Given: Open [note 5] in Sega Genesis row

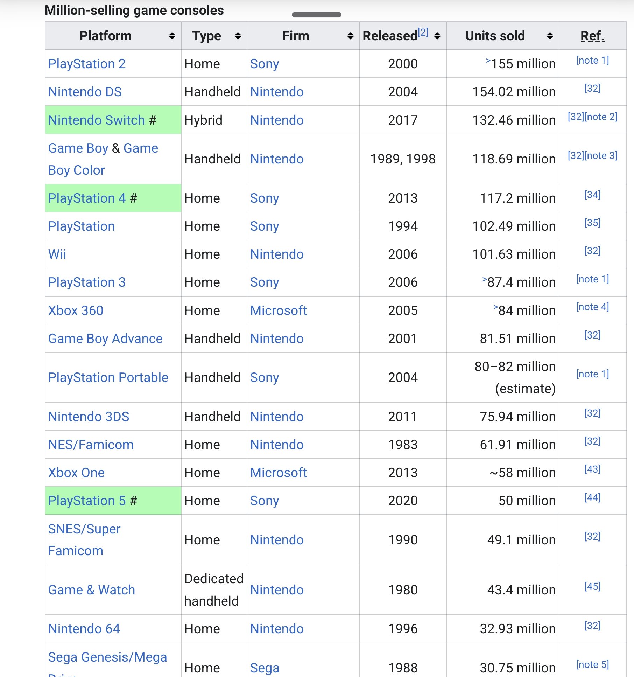Looking at the screenshot, I should (592, 664).
